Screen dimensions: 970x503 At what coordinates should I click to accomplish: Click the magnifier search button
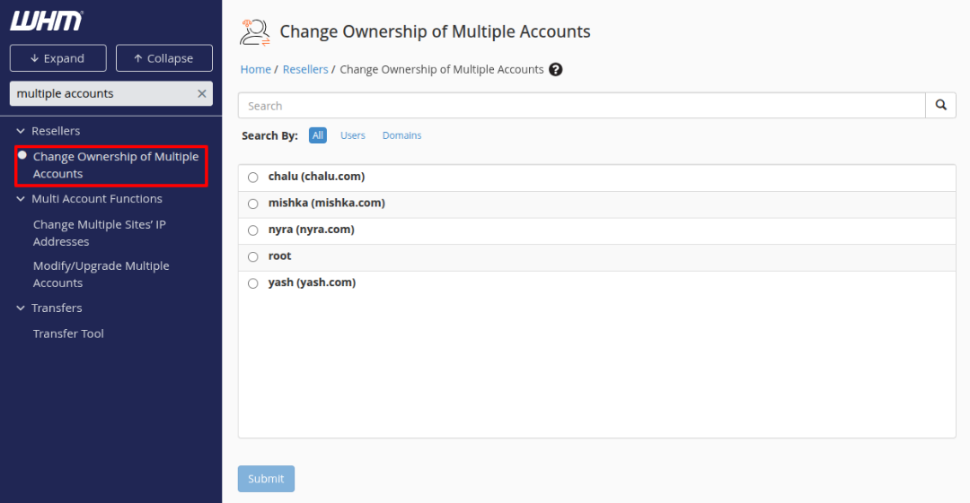click(x=940, y=105)
